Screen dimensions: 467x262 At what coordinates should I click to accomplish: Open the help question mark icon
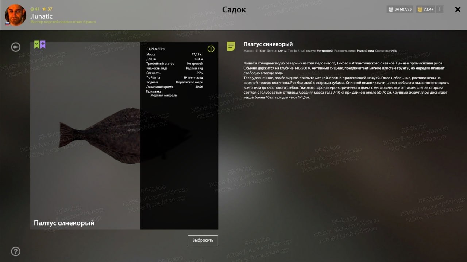pyautogui.click(x=16, y=251)
